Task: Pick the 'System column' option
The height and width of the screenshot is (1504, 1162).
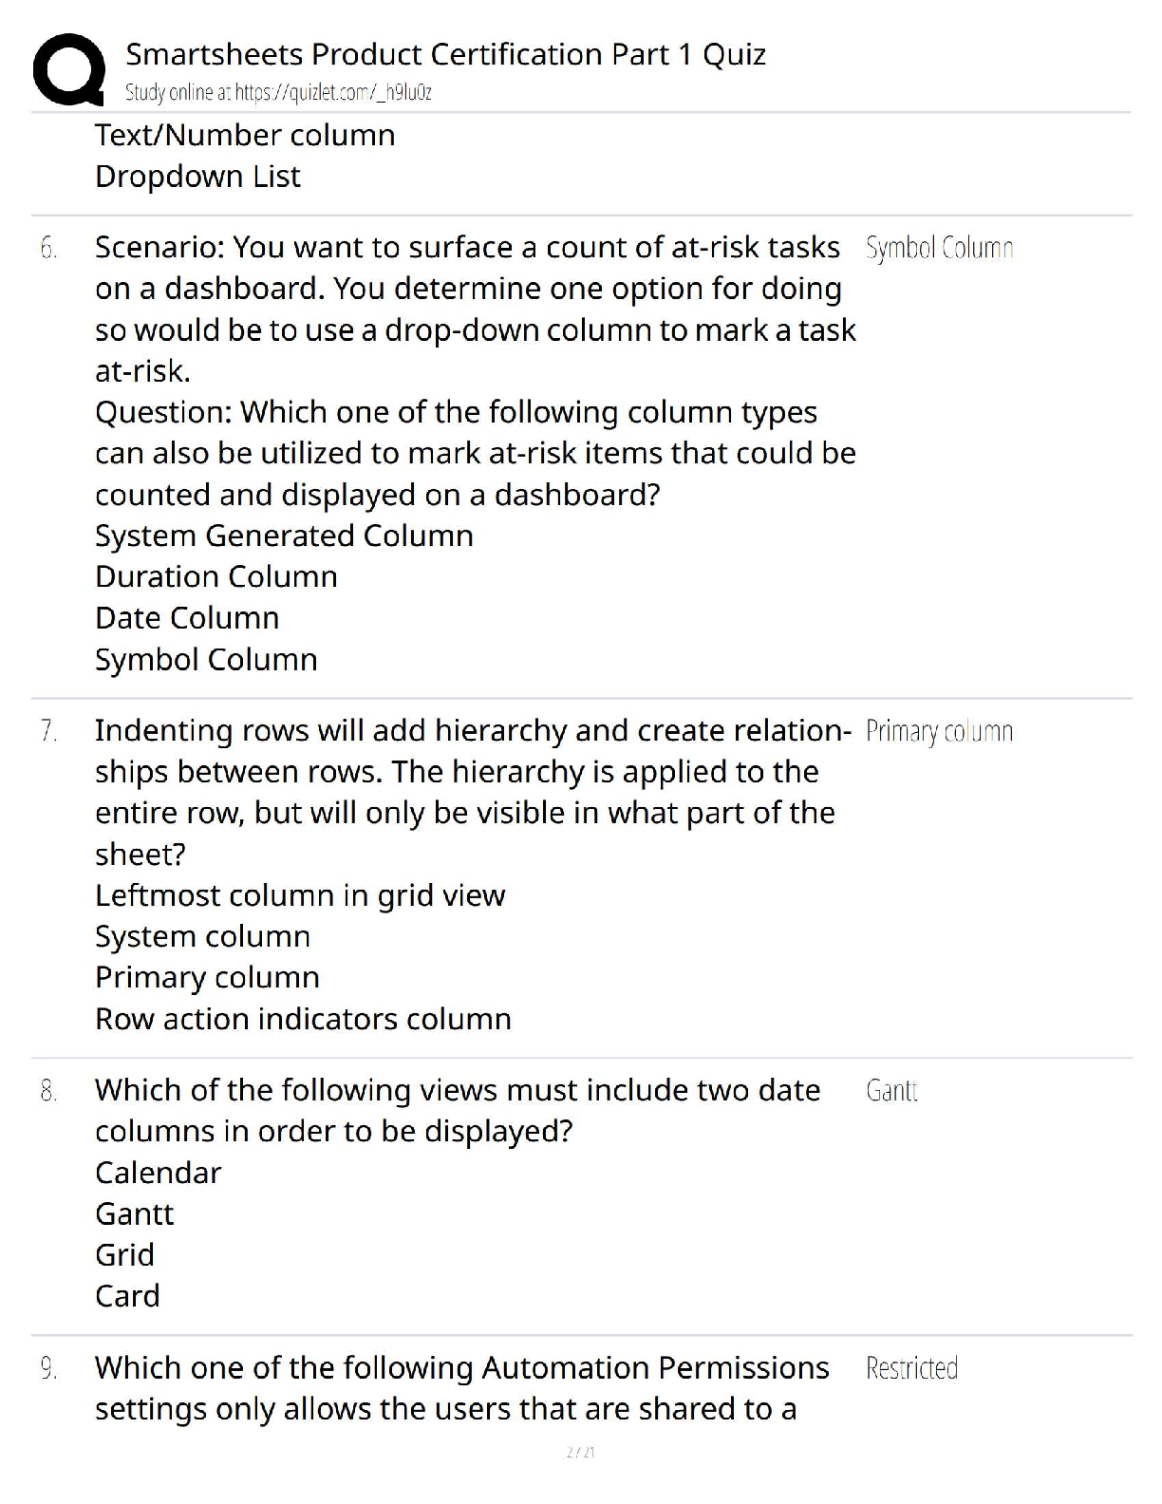Action: click(x=202, y=937)
